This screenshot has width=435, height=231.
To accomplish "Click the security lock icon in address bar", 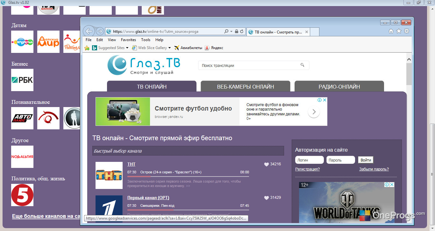I will click(x=236, y=32).
